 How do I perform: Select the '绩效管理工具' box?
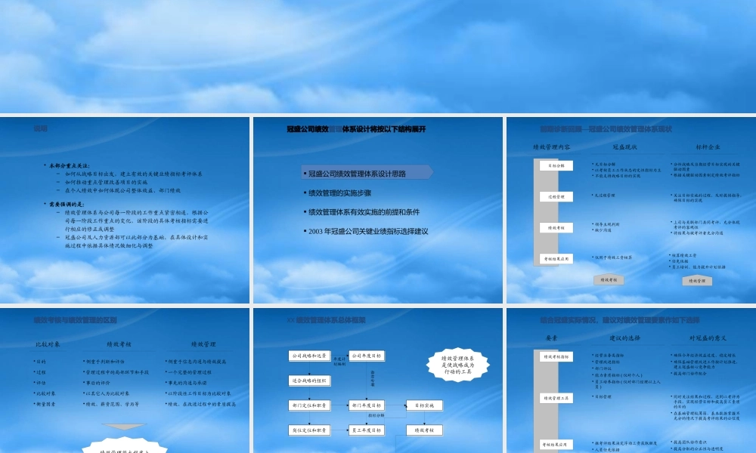point(556,398)
